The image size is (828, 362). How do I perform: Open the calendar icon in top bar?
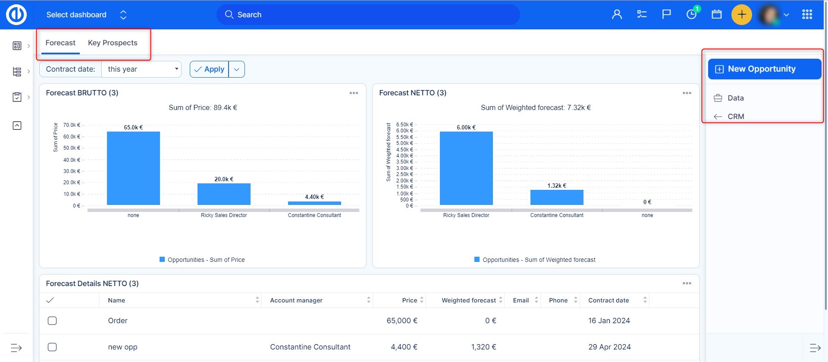(716, 15)
